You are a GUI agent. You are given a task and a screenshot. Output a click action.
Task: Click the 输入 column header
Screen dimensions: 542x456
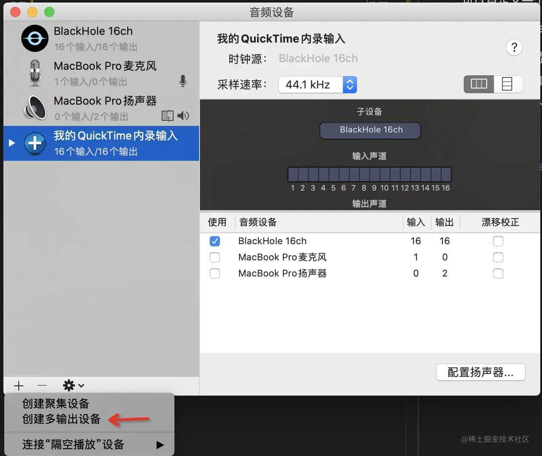click(416, 222)
